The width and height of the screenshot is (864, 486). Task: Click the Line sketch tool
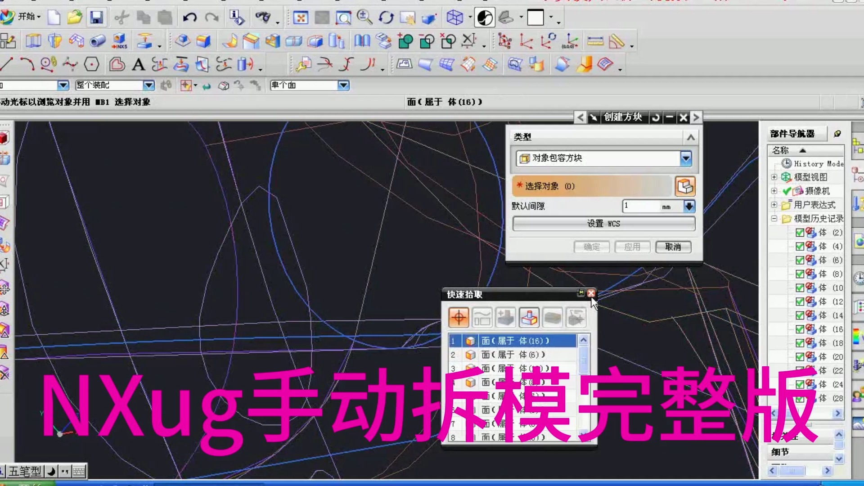[6, 64]
